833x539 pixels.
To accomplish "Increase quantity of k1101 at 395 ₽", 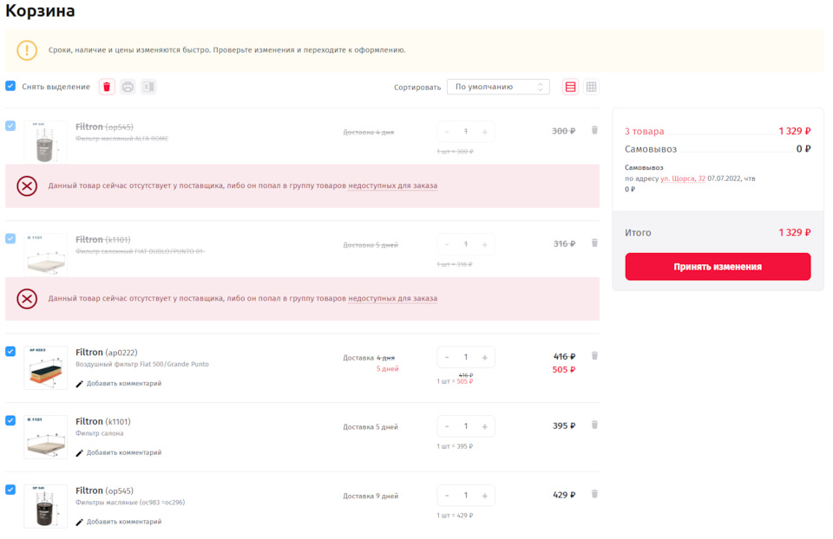I will tap(484, 426).
